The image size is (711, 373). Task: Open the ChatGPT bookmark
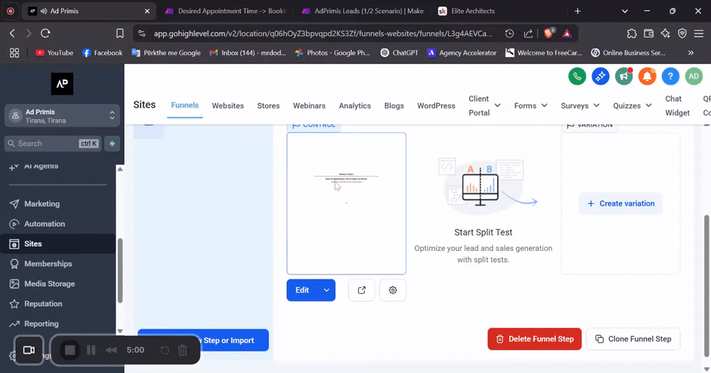point(399,53)
